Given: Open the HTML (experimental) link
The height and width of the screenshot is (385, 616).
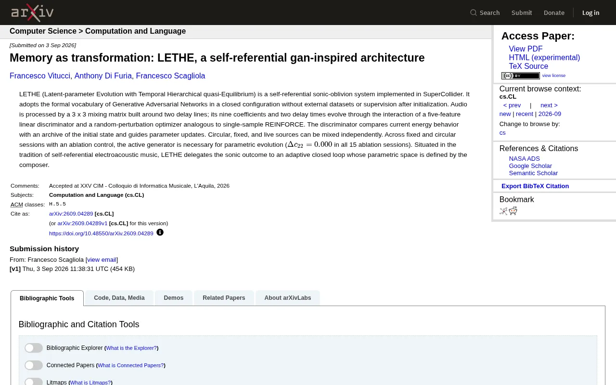Looking at the screenshot, I should (544, 58).
